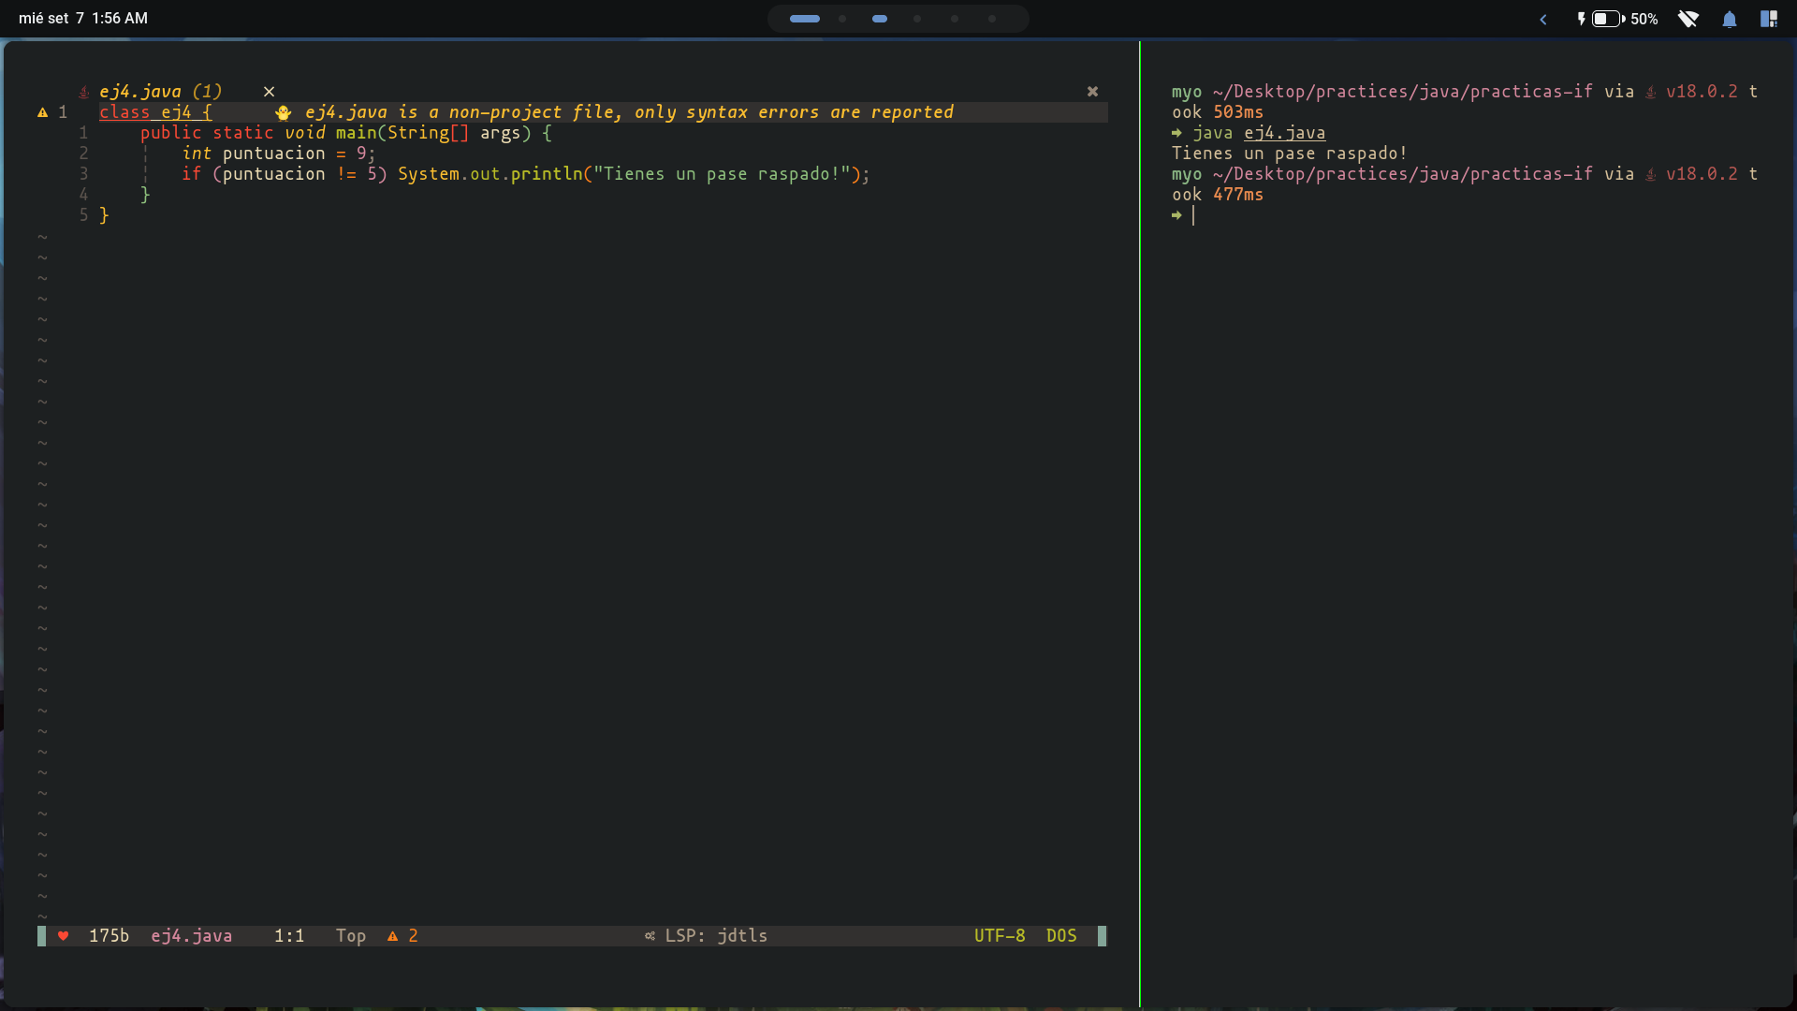This screenshot has width=1797, height=1011.
Task: Close the ej4.java buffer tab
Action: pos(269,92)
